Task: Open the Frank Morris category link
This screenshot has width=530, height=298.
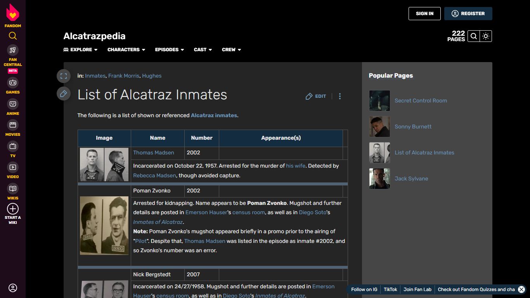Action: point(124,76)
